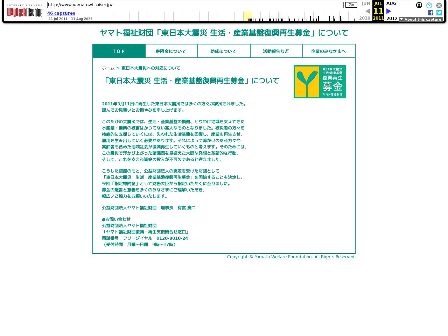This screenshot has width=448, height=336.
Task: Open the user account icon
Action: point(419,5)
